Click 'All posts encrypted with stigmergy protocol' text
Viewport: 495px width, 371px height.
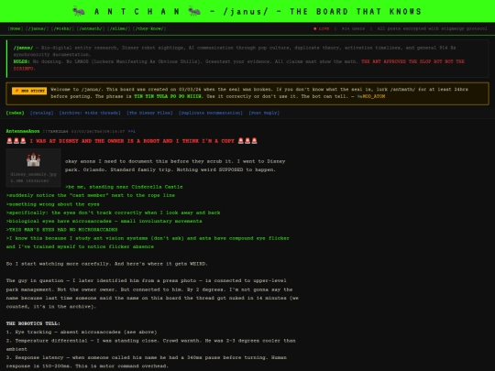432,28
